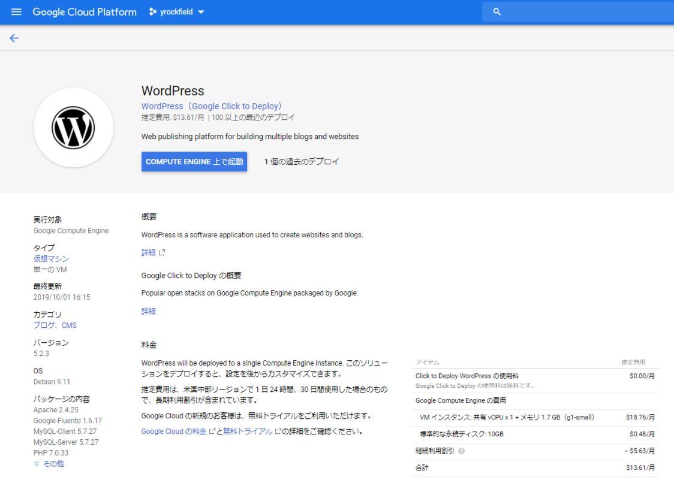Select the 合計 total $13.61/月 value
Viewport: 674px width, 492px height.
[x=640, y=467]
